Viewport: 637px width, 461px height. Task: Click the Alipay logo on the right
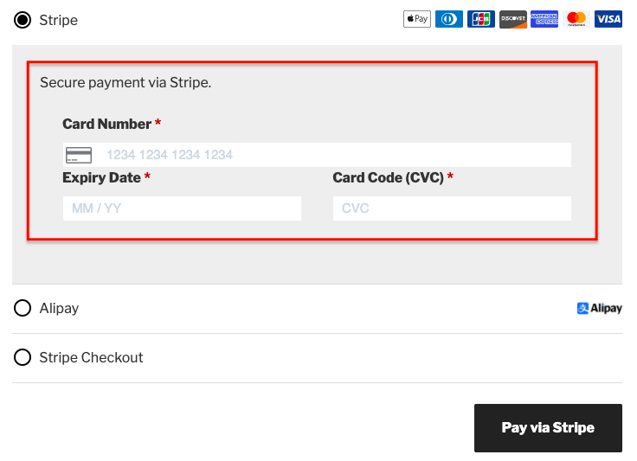[599, 309]
